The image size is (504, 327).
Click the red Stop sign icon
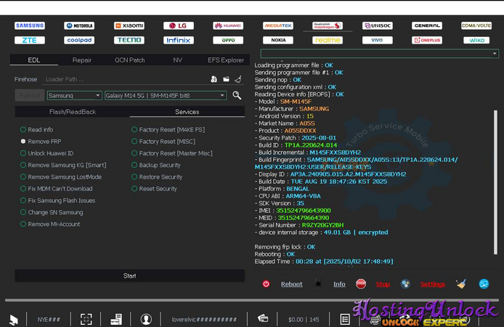click(361, 284)
